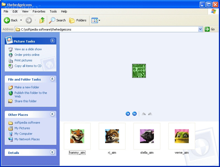Open the Tools menu
The width and height of the screenshot is (220, 167).
pyautogui.click(x=53, y=11)
